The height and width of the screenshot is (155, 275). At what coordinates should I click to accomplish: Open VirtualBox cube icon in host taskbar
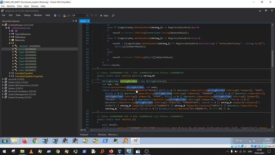click(120, 152)
